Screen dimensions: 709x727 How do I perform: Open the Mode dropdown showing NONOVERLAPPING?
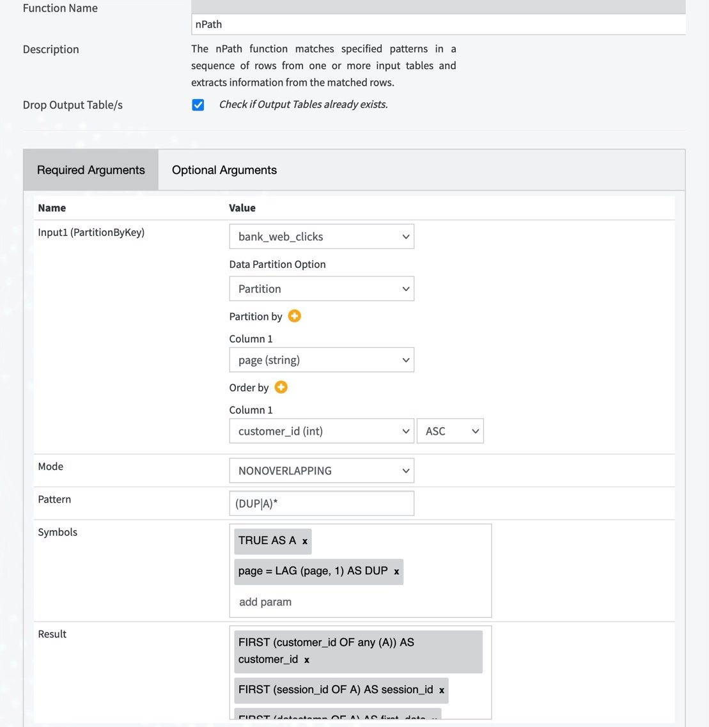point(322,470)
